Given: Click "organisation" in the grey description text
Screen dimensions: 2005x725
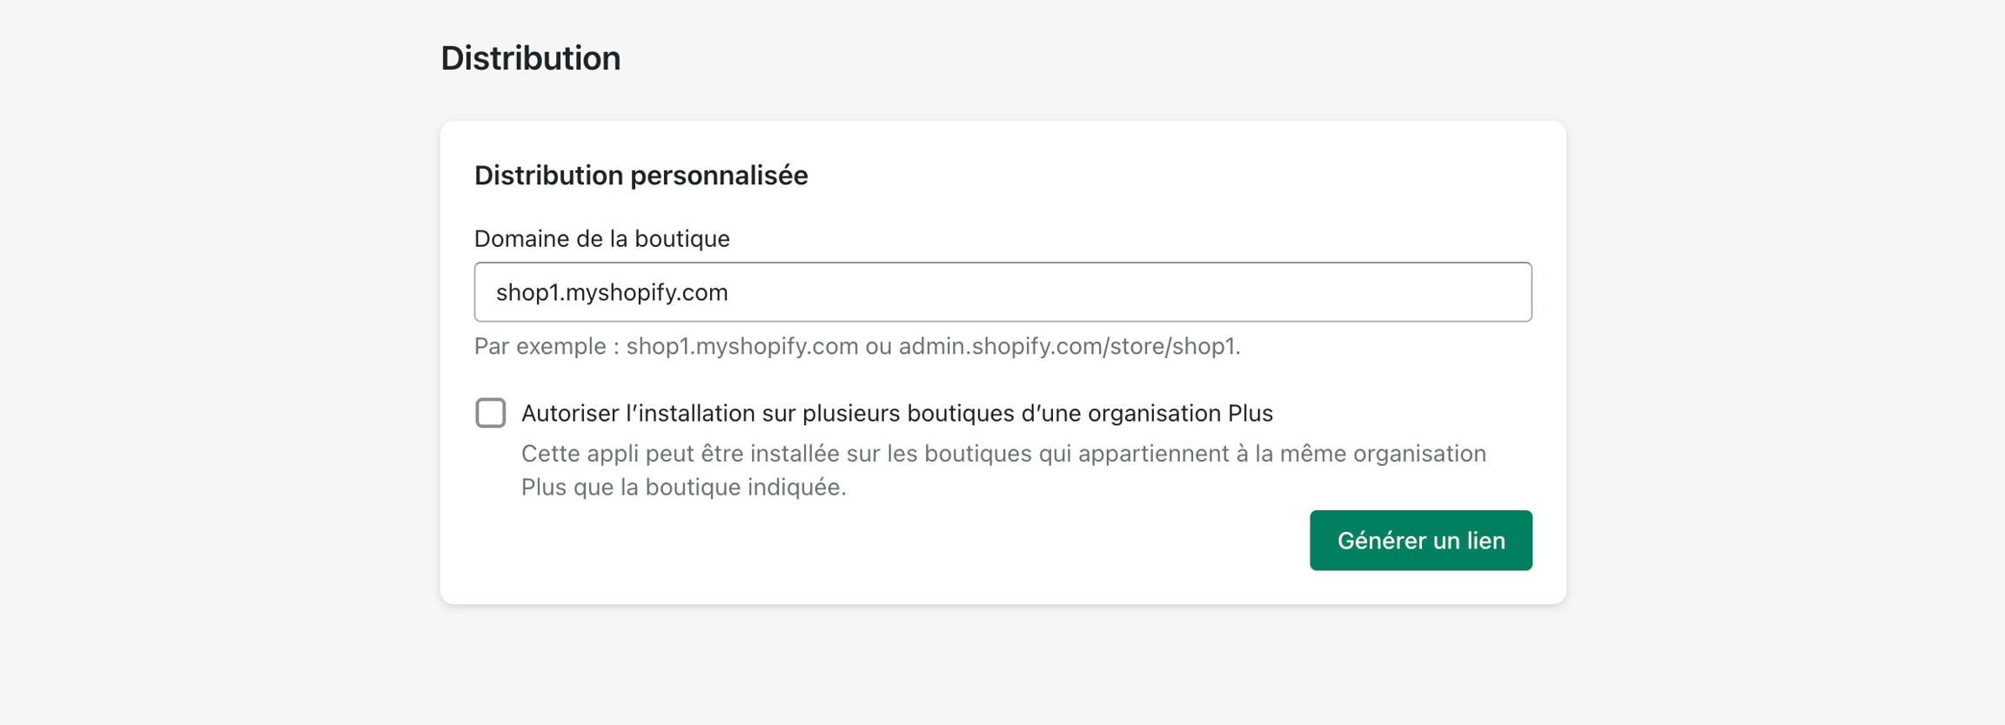Looking at the screenshot, I should click(x=1418, y=454).
